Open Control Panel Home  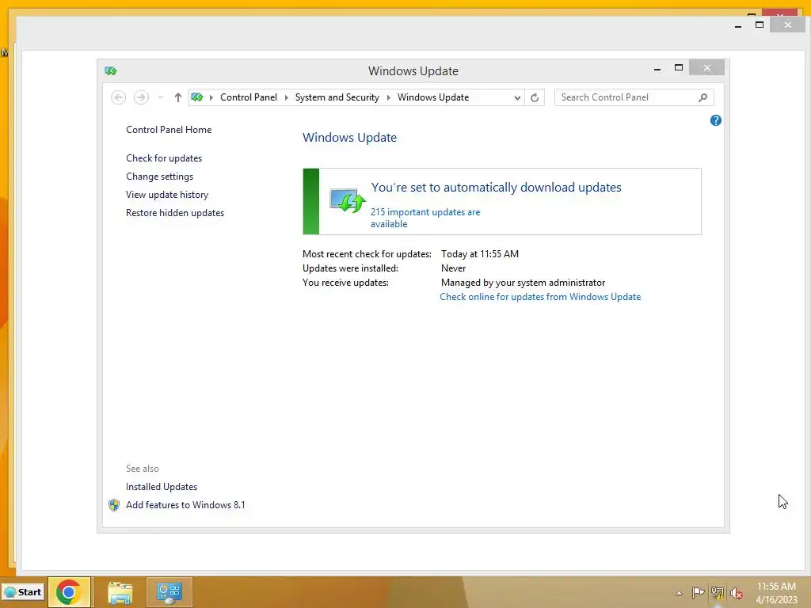[x=169, y=130]
